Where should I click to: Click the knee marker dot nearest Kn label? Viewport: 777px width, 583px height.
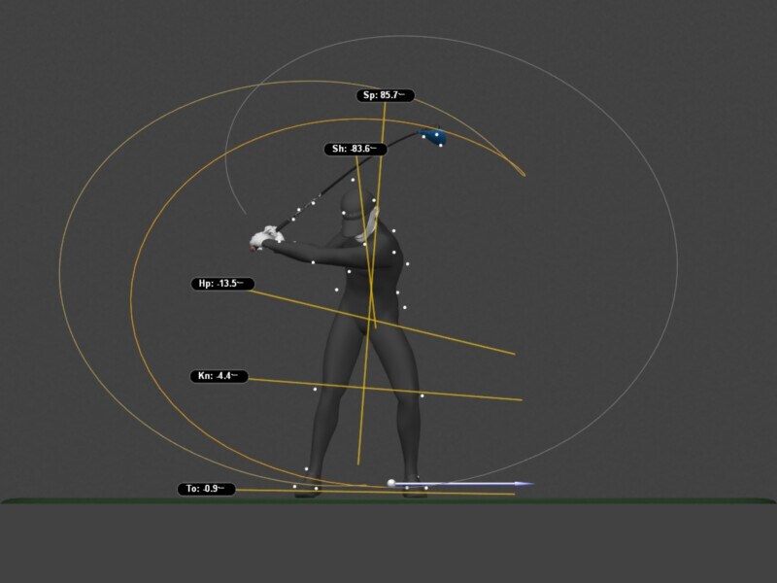315,389
